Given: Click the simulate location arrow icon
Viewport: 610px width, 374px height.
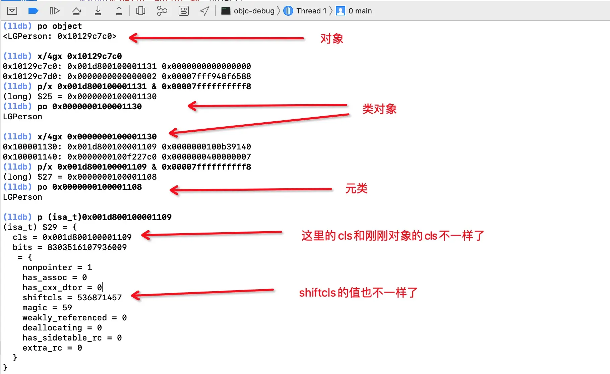Looking at the screenshot, I should [x=204, y=11].
